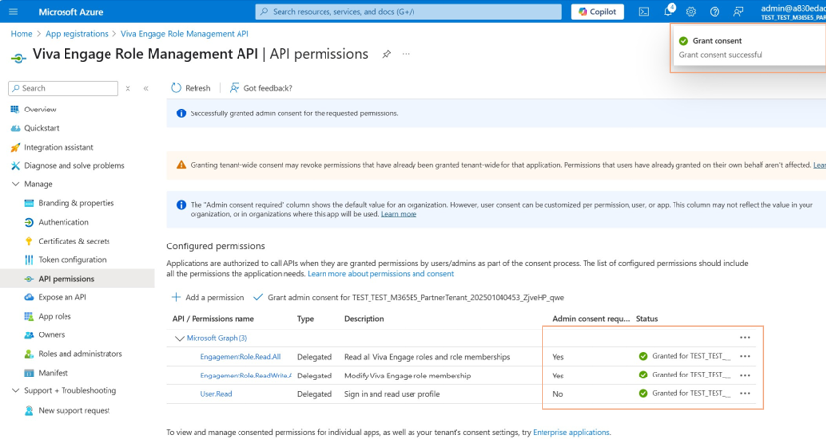826x443 pixels.
Task: Open more options for EngagementRole.ReadWrite row
Action: coord(744,376)
